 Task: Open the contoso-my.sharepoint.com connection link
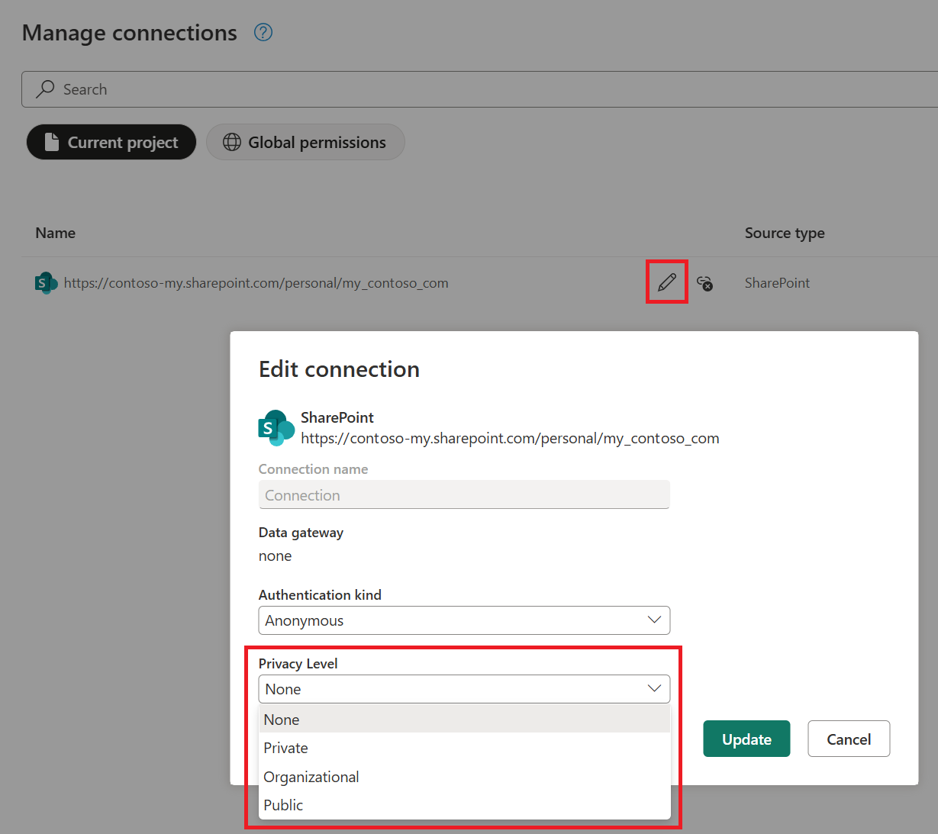pyautogui.click(x=256, y=282)
